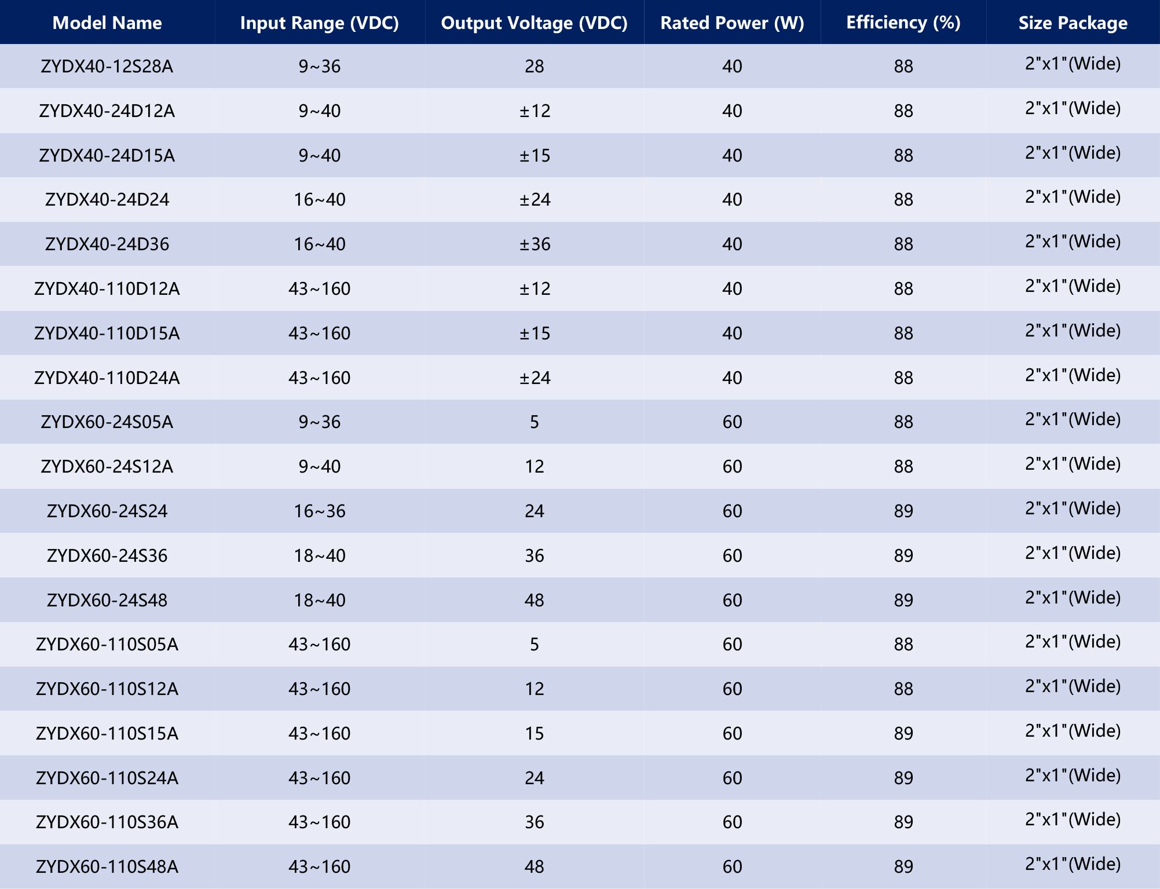Click input range 16~36 of ZYDX60-24S24
1160x889 pixels.
(319, 511)
